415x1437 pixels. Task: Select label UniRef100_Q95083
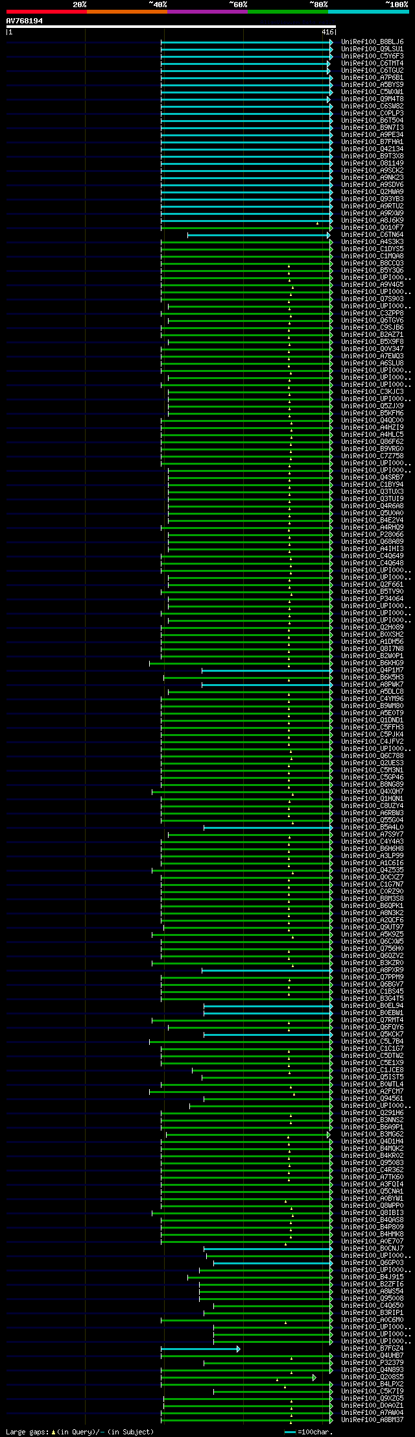(x=372, y=1162)
